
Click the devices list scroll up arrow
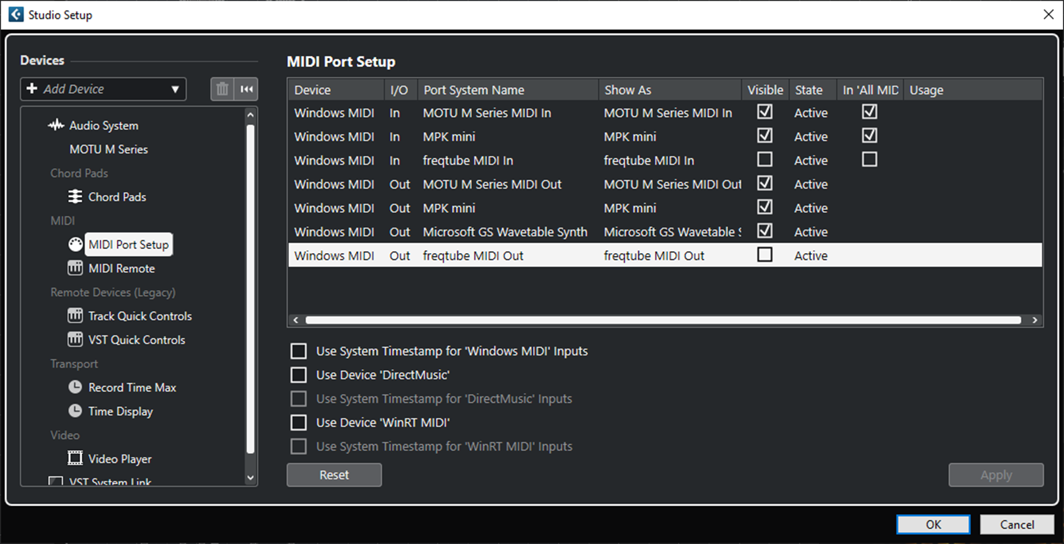click(x=250, y=115)
